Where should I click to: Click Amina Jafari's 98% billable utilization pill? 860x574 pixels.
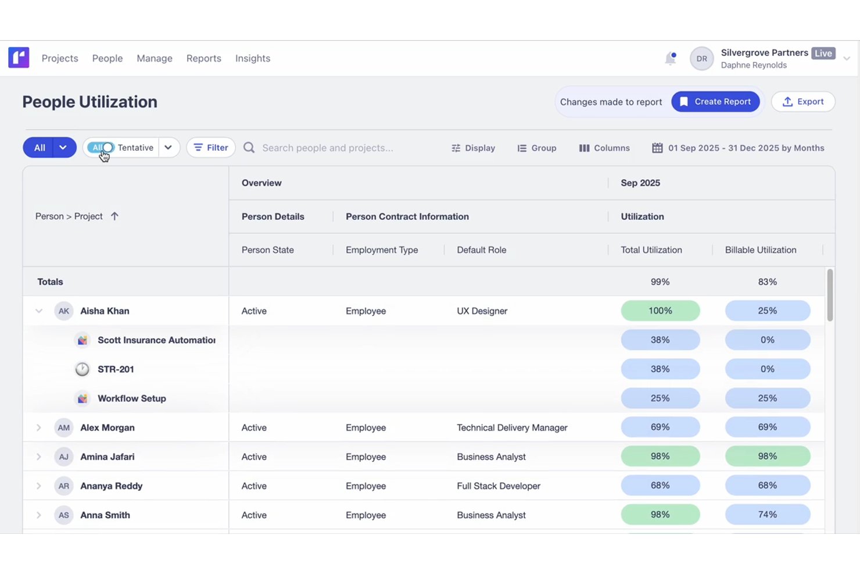pos(768,456)
